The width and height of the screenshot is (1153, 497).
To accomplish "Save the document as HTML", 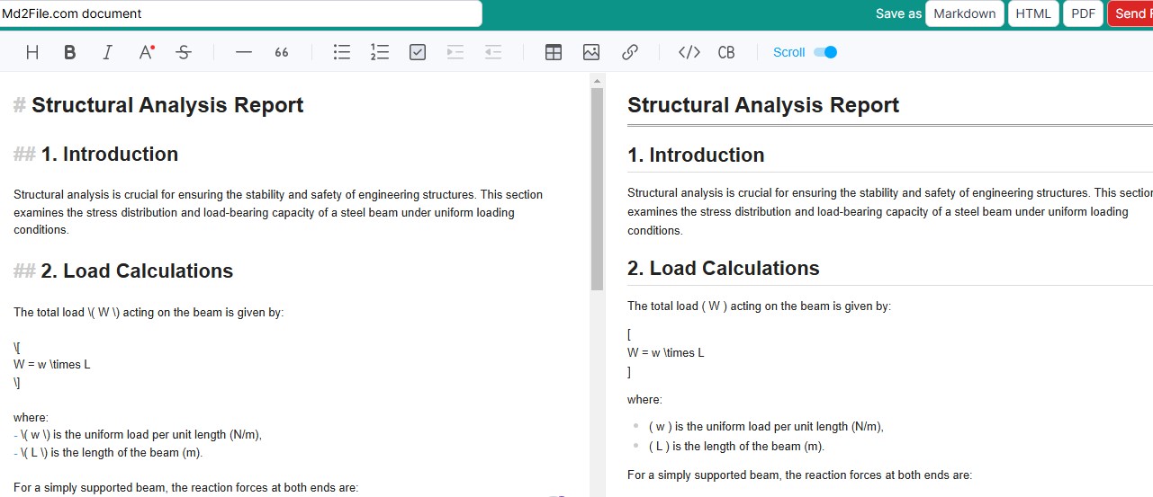I will (1033, 13).
